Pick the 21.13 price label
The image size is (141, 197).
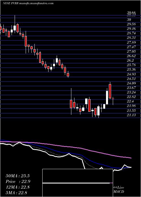pyautogui.click(x=131, y=115)
